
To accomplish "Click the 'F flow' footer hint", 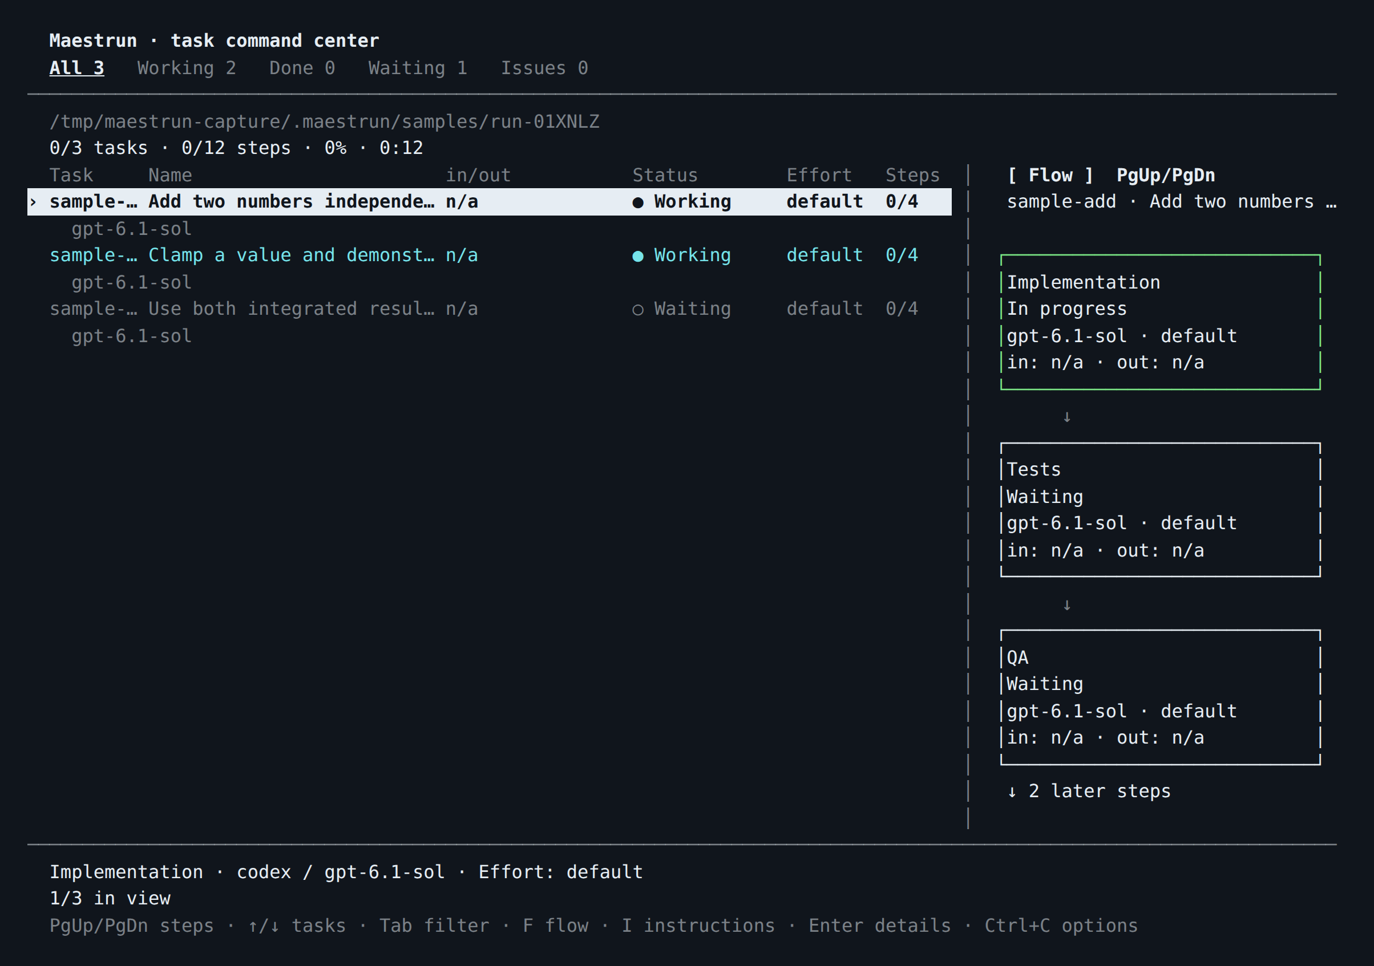I will click(x=555, y=926).
